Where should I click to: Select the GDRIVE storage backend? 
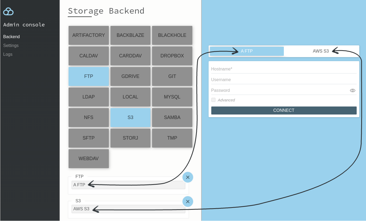click(130, 76)
